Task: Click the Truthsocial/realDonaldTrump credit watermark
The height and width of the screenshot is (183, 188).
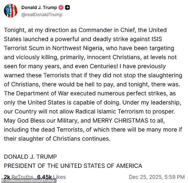Action: tap(28, 181)
